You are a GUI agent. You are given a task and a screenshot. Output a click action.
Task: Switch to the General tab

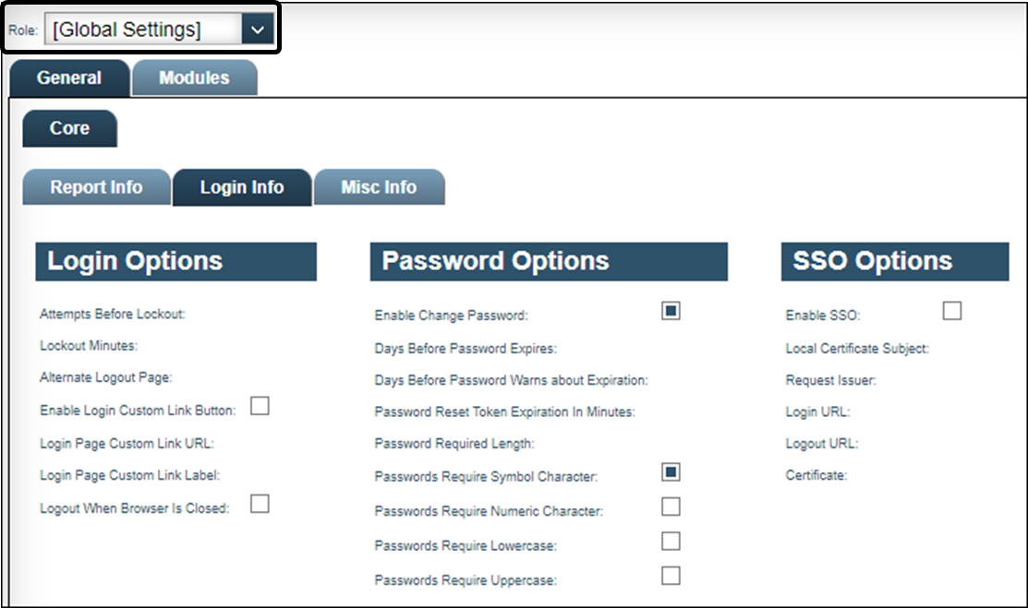[x=69, y=78]
